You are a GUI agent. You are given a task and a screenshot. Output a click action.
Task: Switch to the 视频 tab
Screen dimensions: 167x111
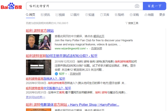tap(60, 15)
